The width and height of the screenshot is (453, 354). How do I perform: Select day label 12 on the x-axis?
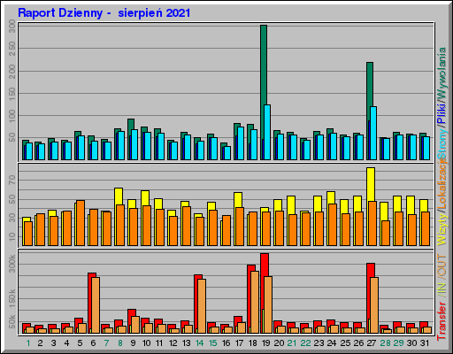(x=173, y=343)
